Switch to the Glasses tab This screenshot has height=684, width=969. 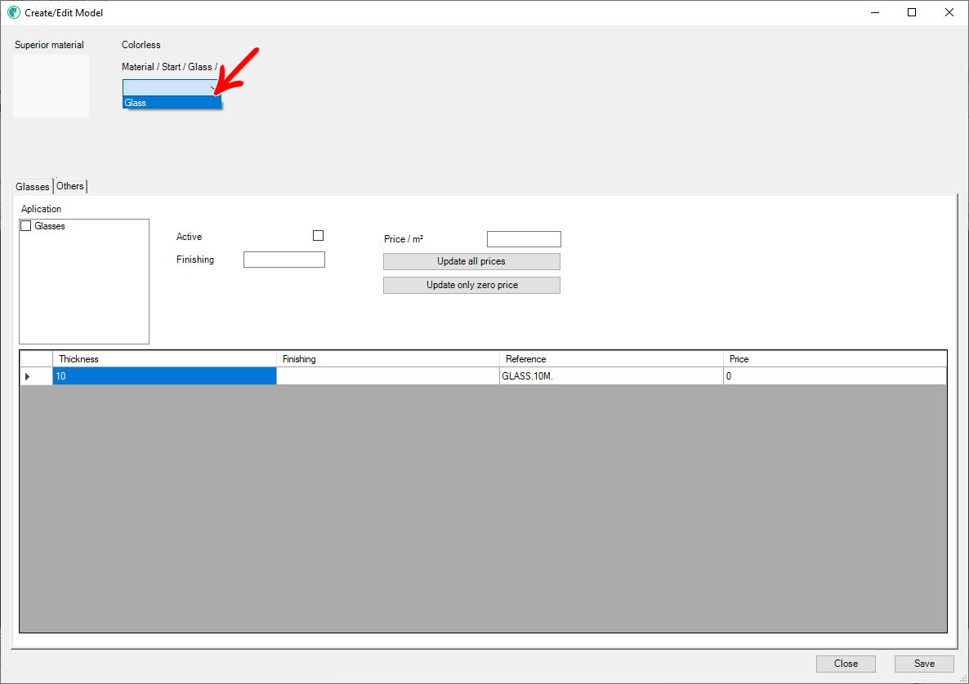[33, 186]
